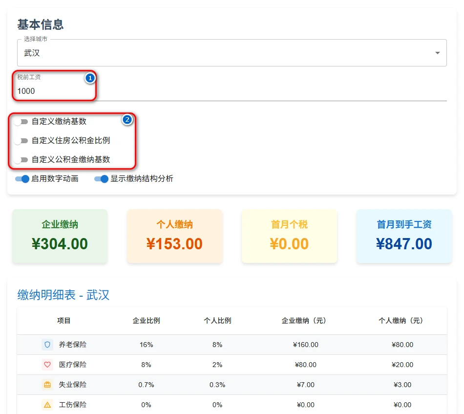Click the 首月个税 summary card
Screen dimensions: 464x414
(x=289, y=236)
